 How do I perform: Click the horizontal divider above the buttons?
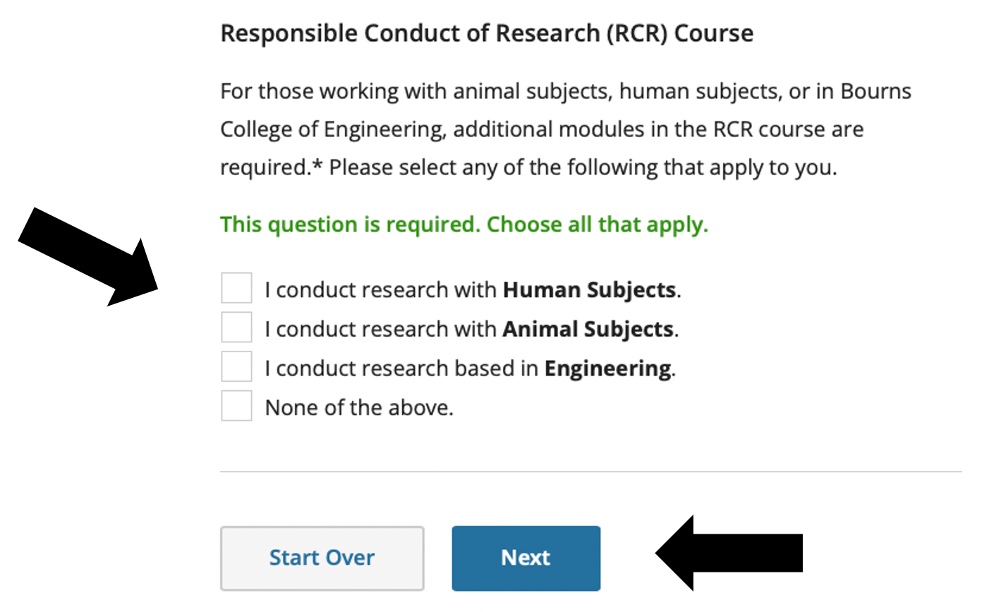coord(590,471)
